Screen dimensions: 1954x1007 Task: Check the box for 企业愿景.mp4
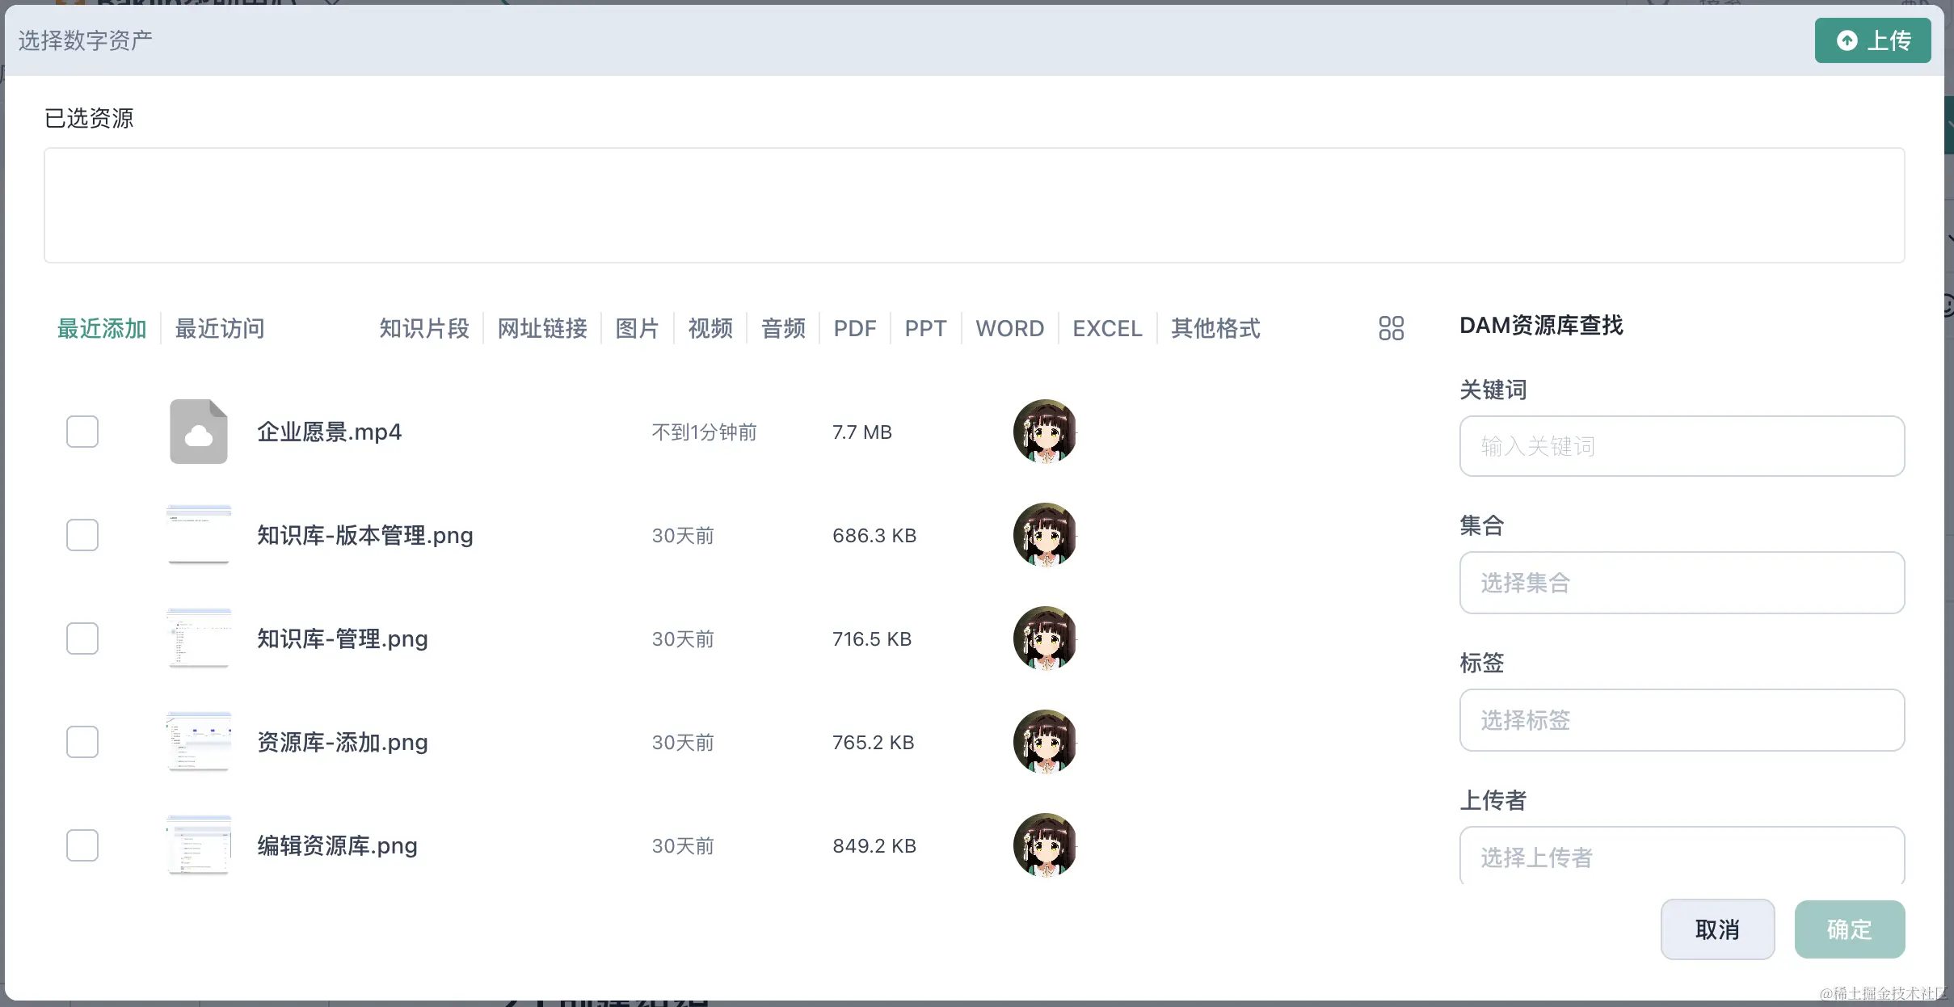82,432
